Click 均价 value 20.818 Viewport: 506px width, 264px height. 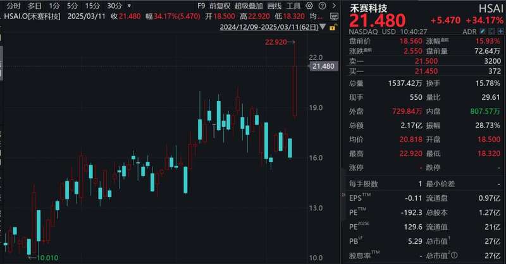point(410,139)
